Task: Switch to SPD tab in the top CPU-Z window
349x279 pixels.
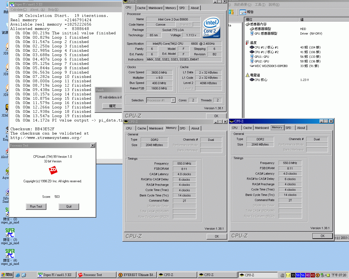Action: [182, 8]
